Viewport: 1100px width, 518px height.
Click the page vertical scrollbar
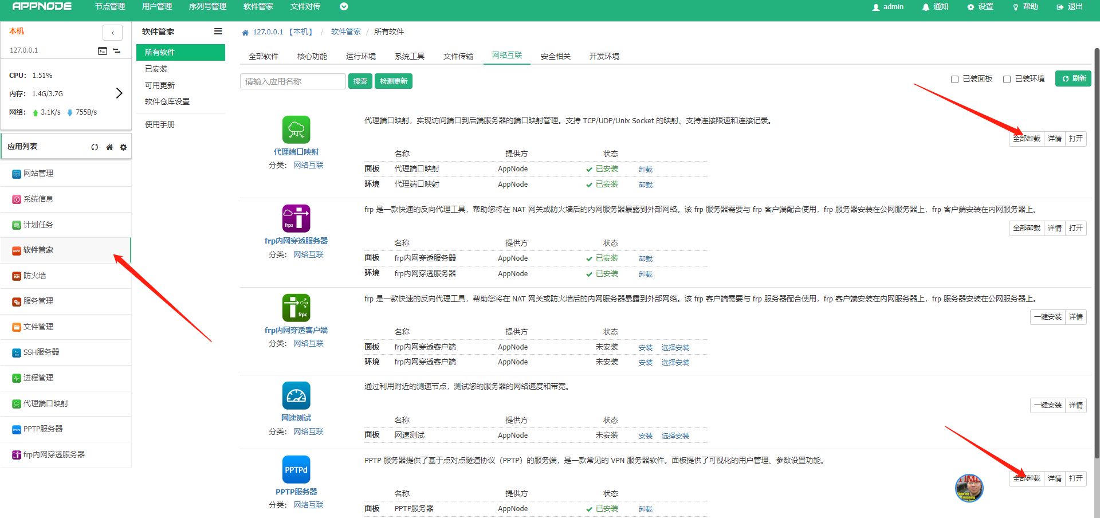(x=1097, y=252)
